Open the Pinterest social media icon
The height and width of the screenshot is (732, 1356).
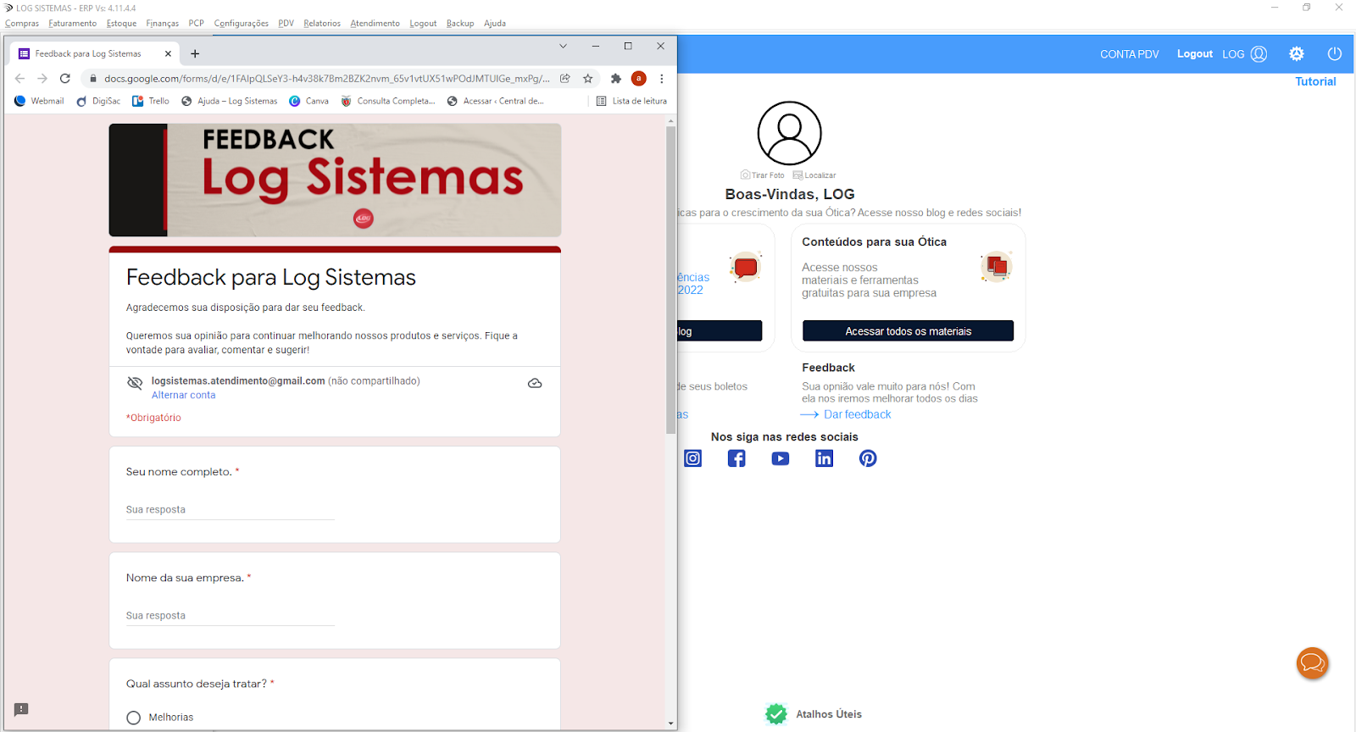coord(868,458)
